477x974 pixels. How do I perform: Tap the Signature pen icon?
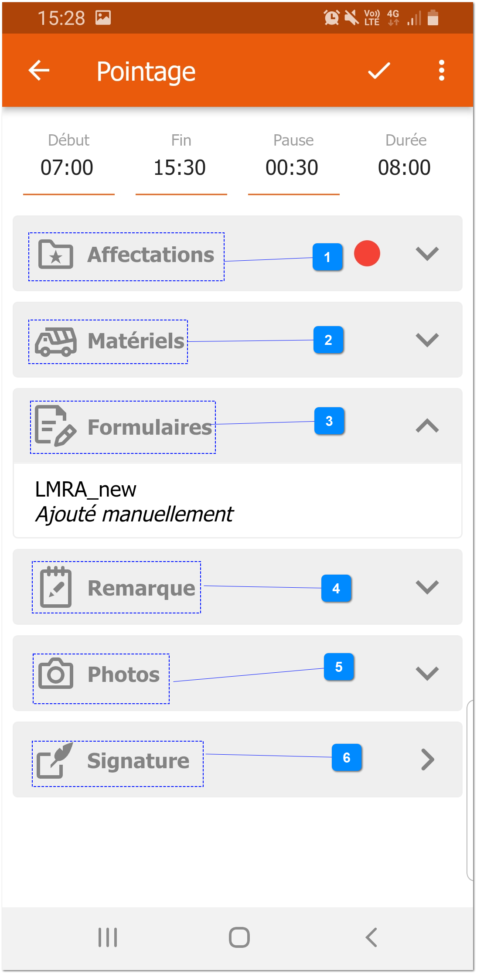coord(55,760)
